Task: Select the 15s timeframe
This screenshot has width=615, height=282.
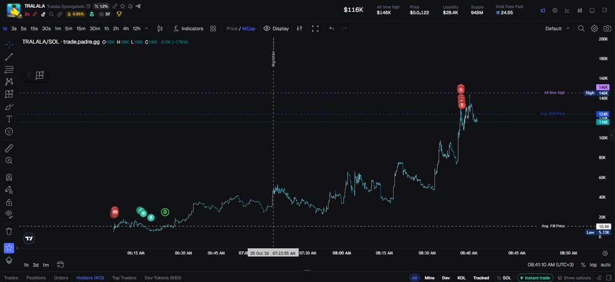Action: click(34, 29)
